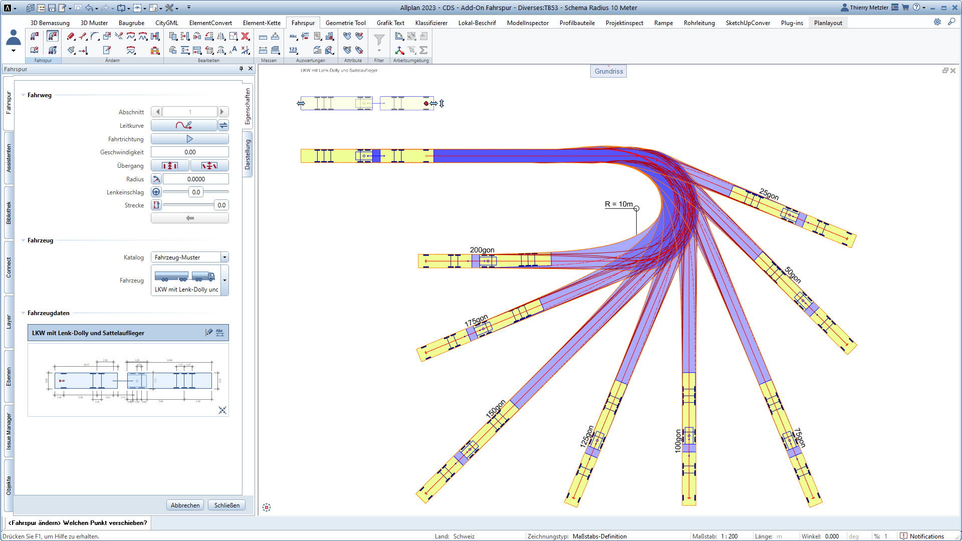Toggle Fahrzeugdaten section collapse
962x541 pixels.
(x=25, y=313)
